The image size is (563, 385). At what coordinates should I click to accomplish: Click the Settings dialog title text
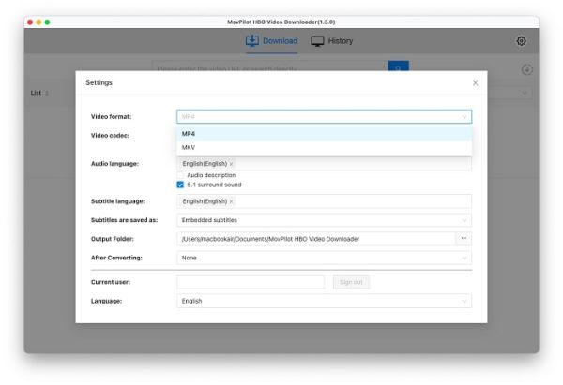99,82
